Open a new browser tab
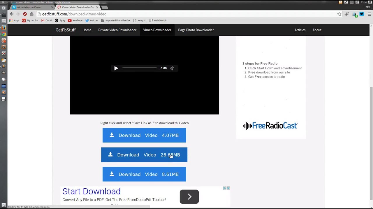Screen dimensions: 373x209 [105, 7]
